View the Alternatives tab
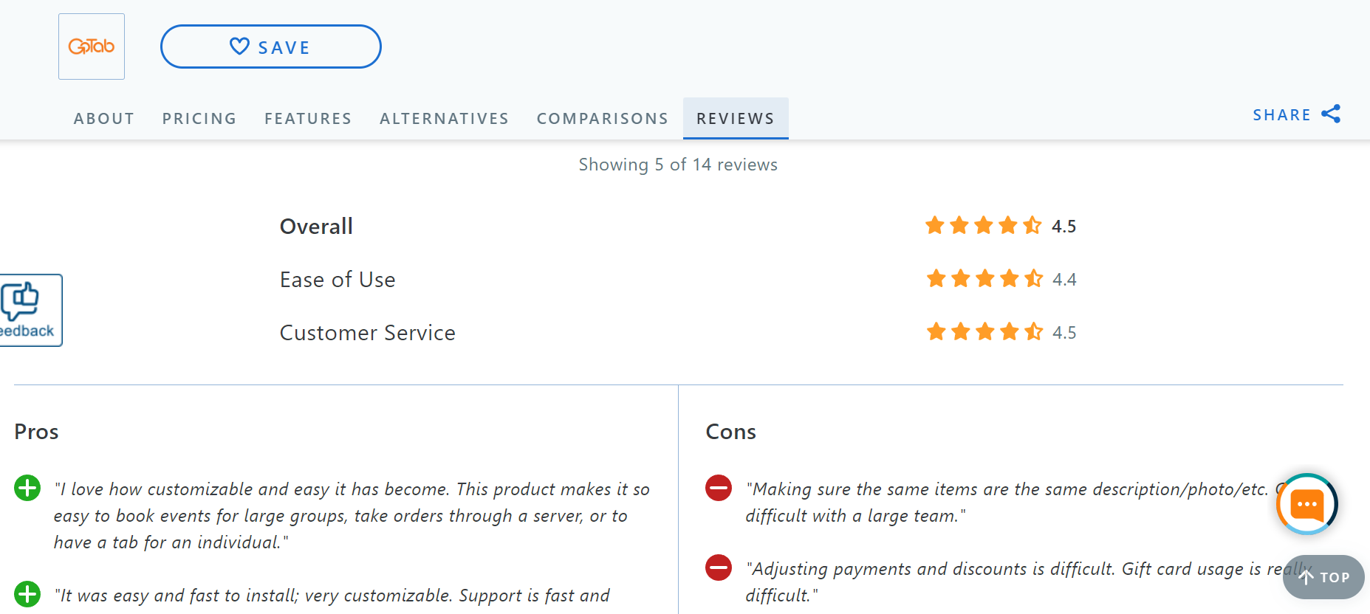Image resolution: width=1370 pixels, height=614 pixels. click(x=444, y=118)
